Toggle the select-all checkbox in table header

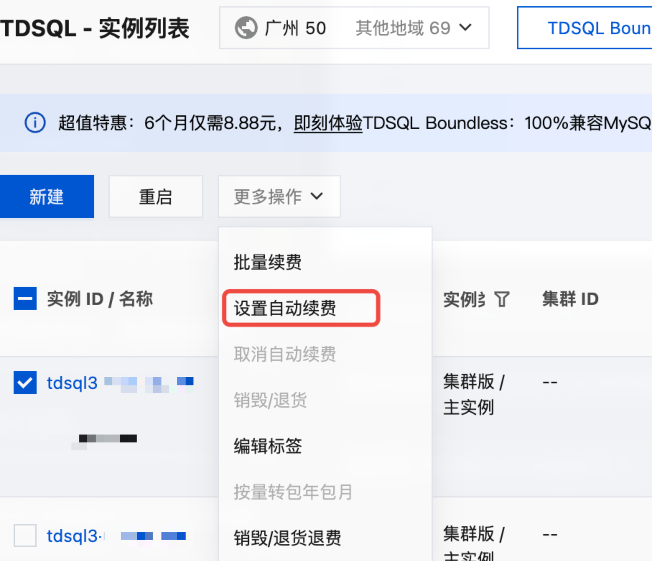25,298
